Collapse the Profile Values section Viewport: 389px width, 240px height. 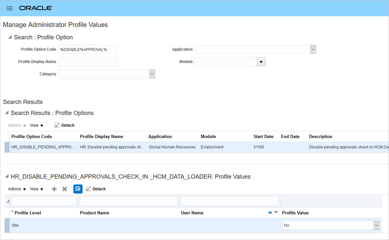7,176
